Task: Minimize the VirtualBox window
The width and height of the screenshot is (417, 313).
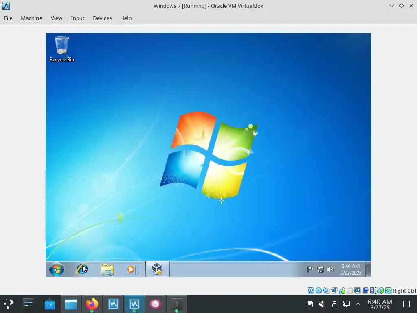Action: click(x=391, y=6)
